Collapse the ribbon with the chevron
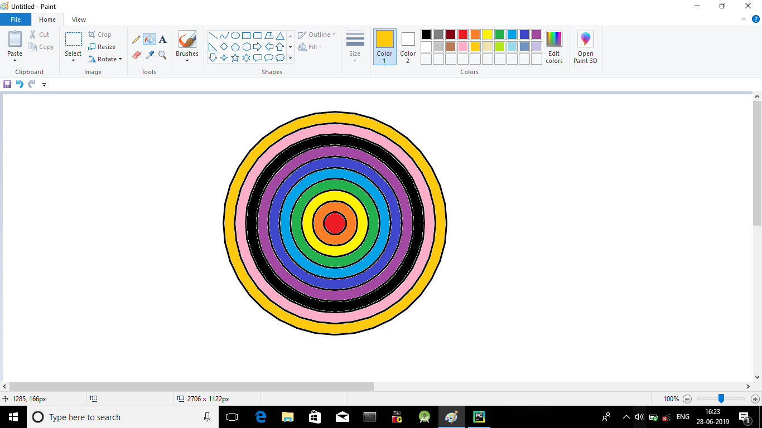This screenshot has width=762, height=428. [x=743, y=19]
